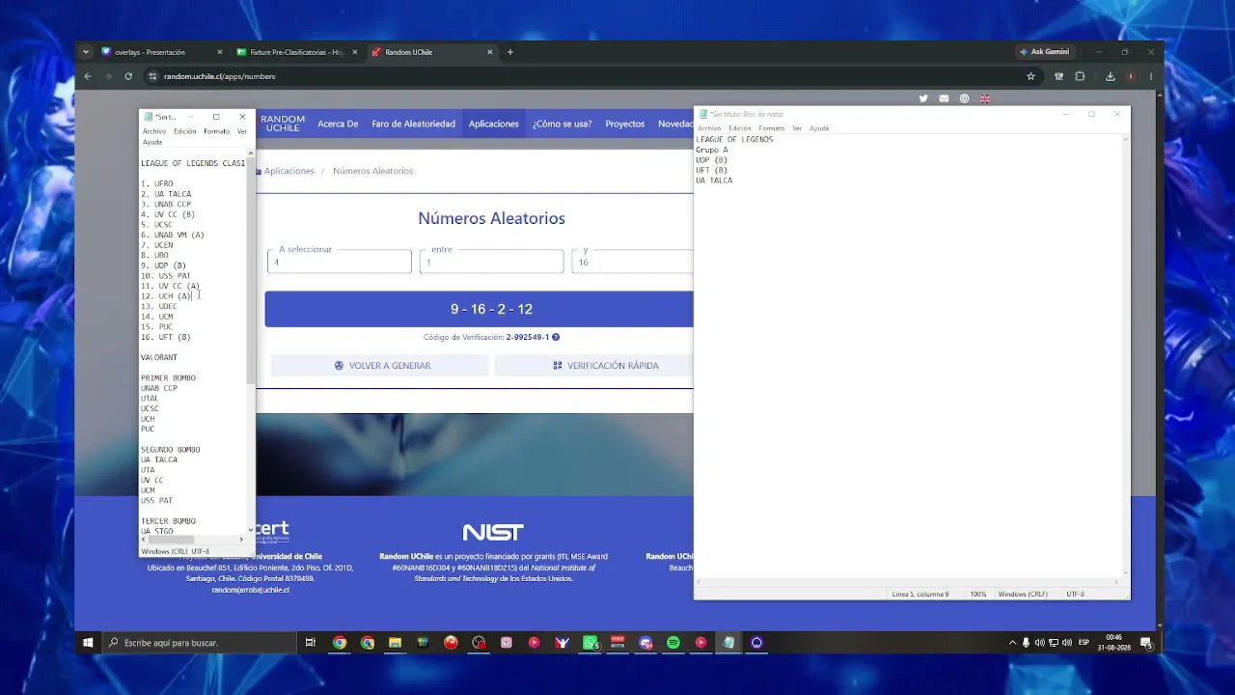Reload the Random UChile page
Viewport: 1235px width, 695px height.
coord(128,76)
